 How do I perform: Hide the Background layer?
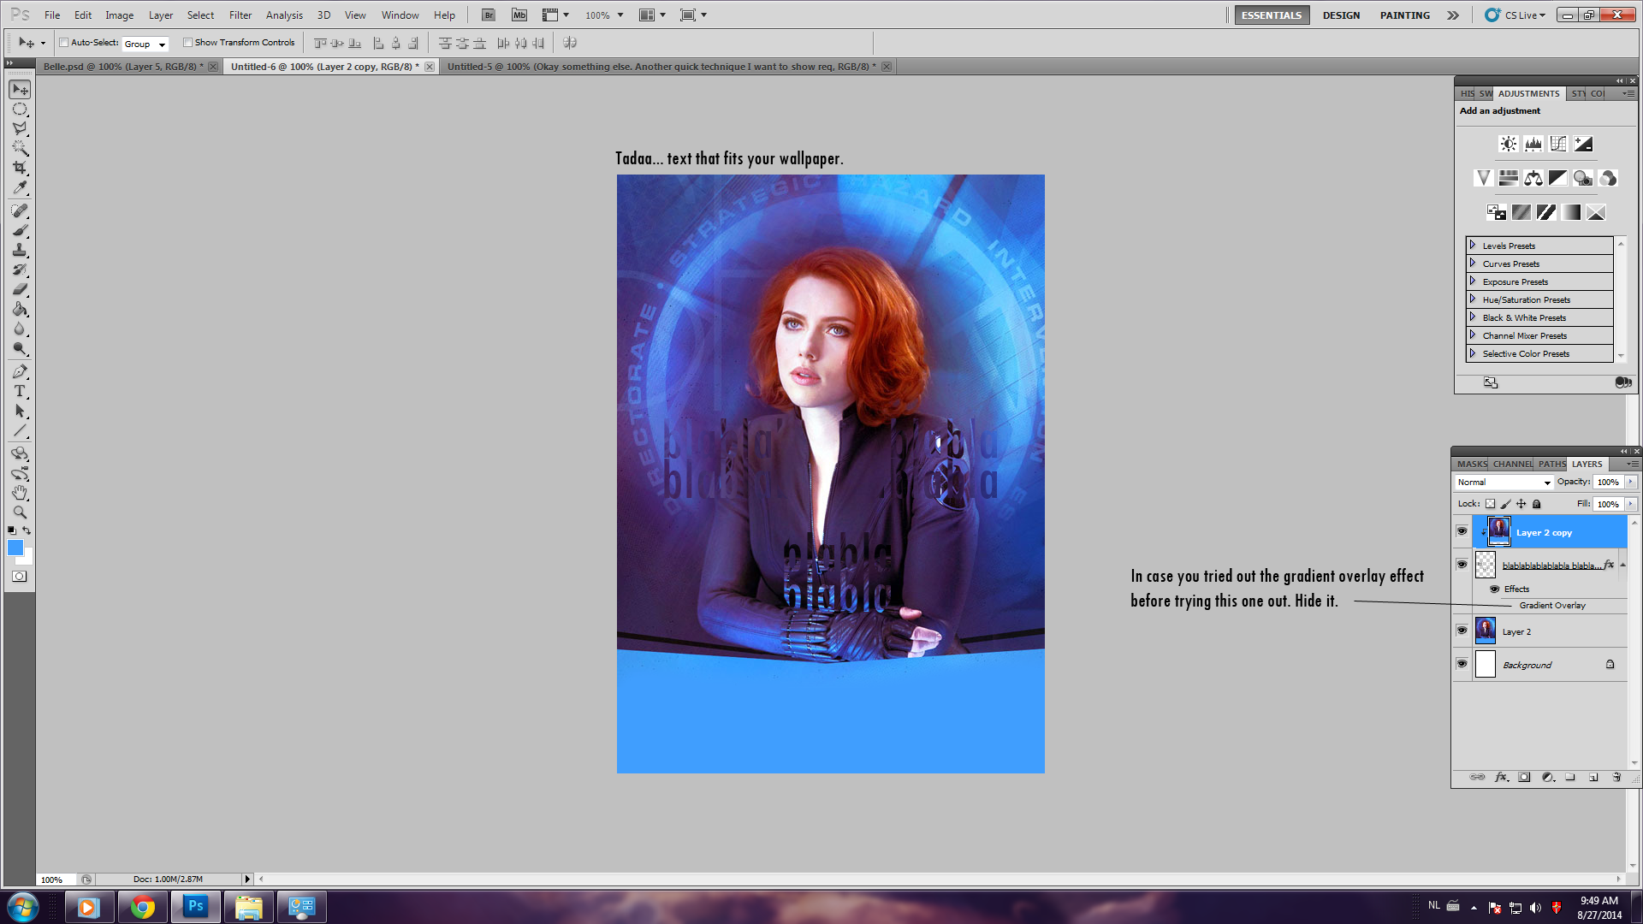(x=1462, y=664)
